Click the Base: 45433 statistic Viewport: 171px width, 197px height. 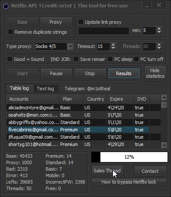coord(19,156)
